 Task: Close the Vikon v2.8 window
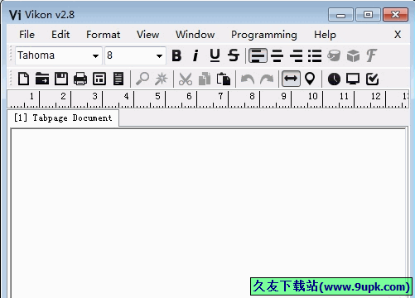(x=395, y=15)
